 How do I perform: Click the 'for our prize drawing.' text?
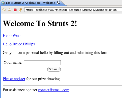[43, 79]
